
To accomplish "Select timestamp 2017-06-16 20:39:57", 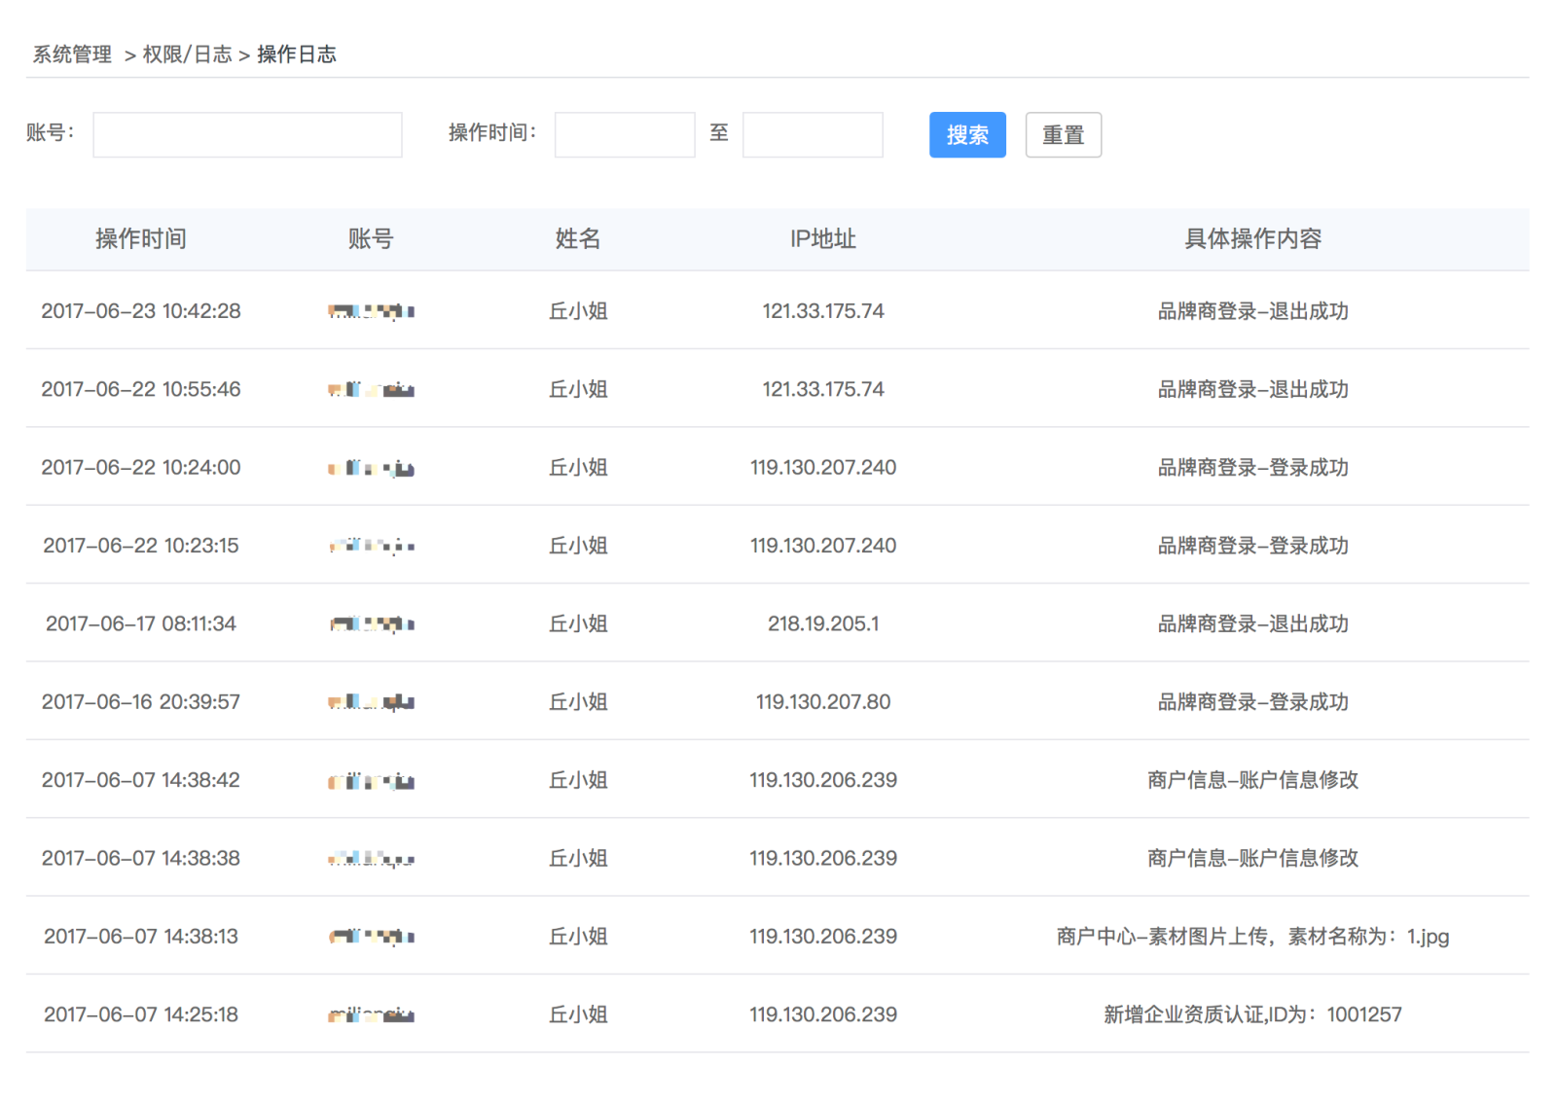I will tap(141, 701).
